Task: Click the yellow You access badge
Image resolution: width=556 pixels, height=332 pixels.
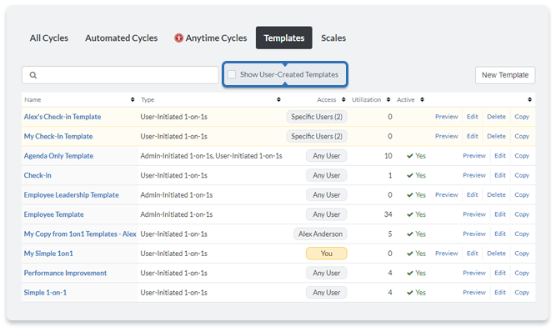Action: point(326,254)
